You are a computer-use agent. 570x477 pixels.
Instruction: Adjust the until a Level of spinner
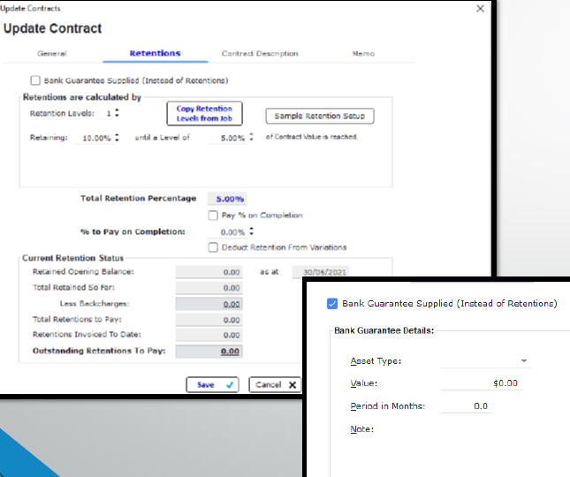pyautogui.click(x=251, y=137)
